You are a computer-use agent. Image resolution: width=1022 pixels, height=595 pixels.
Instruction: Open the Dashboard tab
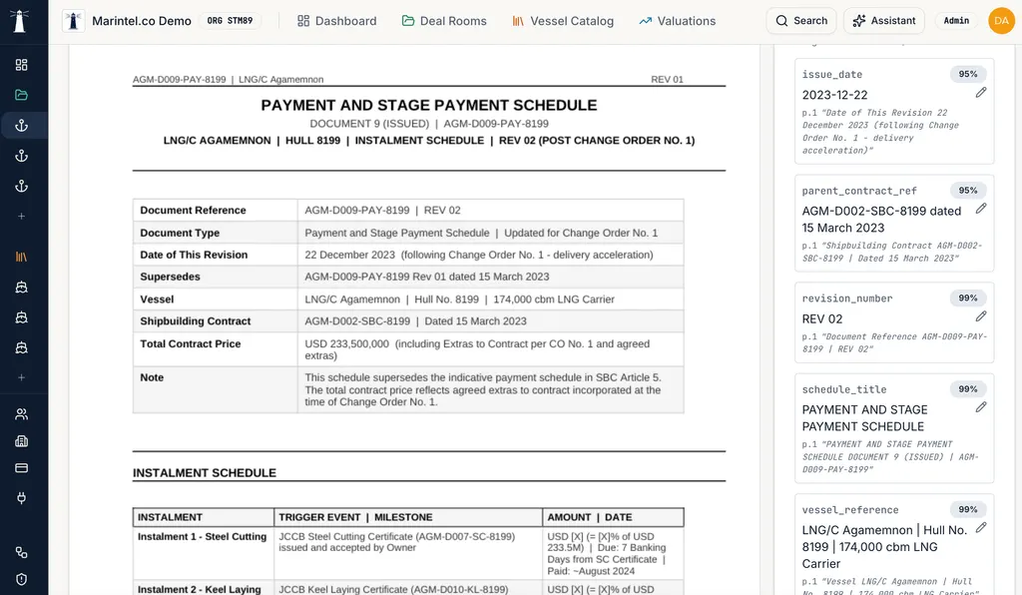pos(337,21)
